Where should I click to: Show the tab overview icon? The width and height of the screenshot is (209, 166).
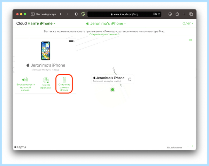pyautogui.click(x=191, y=14)
